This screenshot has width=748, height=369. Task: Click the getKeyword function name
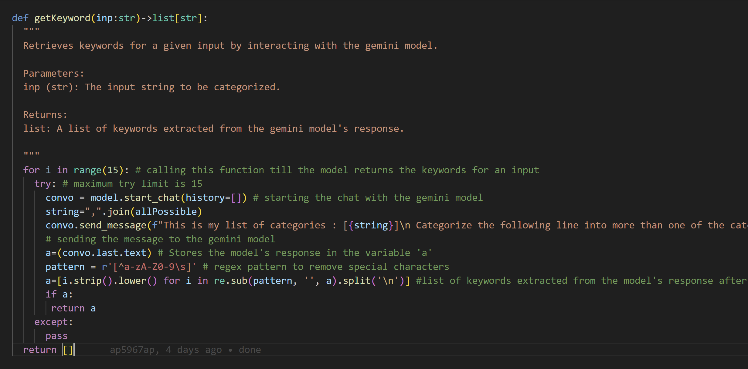pyautogui.click(x=62, y=18)
